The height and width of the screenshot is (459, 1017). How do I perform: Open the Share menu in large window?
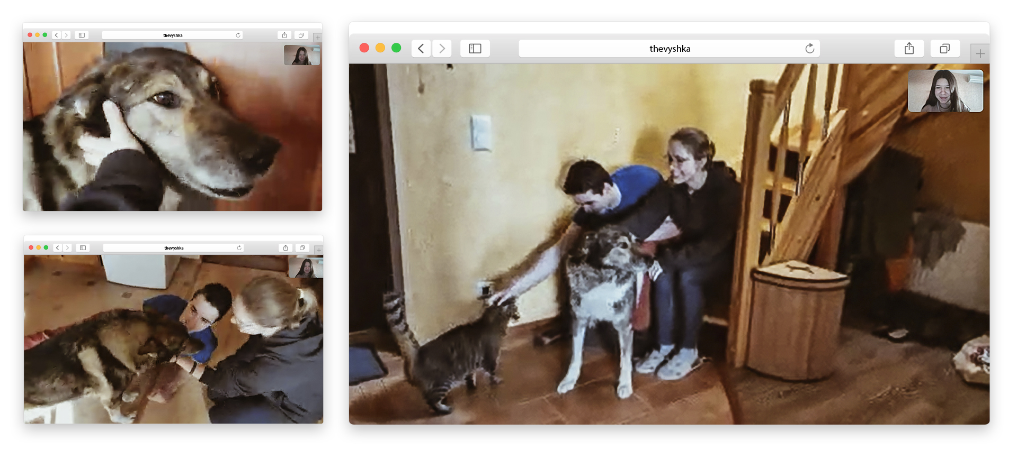(x=909, y=49)
